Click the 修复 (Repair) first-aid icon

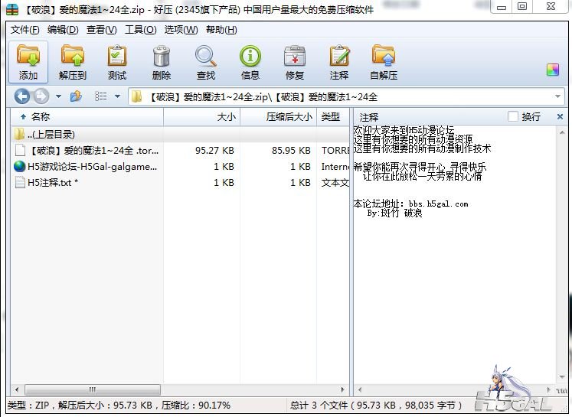295,62
